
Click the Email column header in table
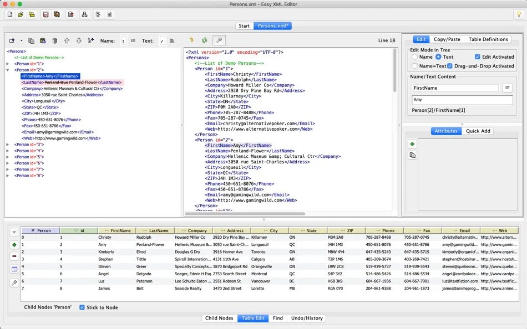(x=461, y=230)
